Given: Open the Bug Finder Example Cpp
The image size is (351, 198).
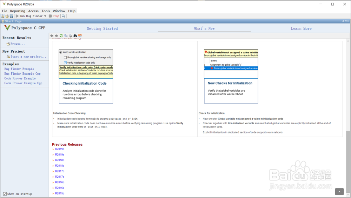Looking at the screenshot, I should point(22,74).
